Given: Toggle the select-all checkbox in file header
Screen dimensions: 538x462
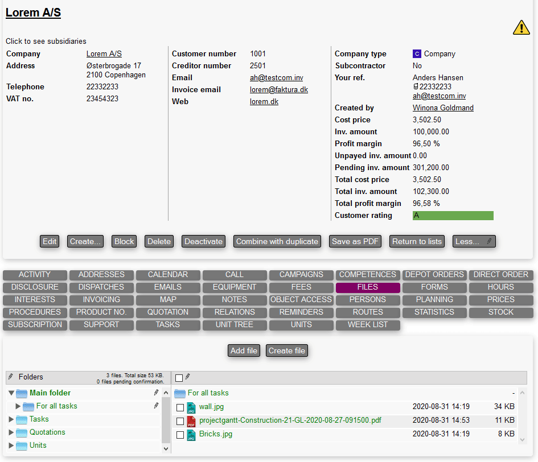Looking at the screenshot, I should tap(179, 378).
